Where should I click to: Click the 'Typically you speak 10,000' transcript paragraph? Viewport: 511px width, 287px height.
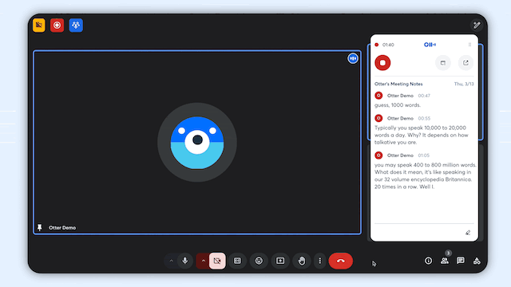pyautogui.click(x=422, y=135)
